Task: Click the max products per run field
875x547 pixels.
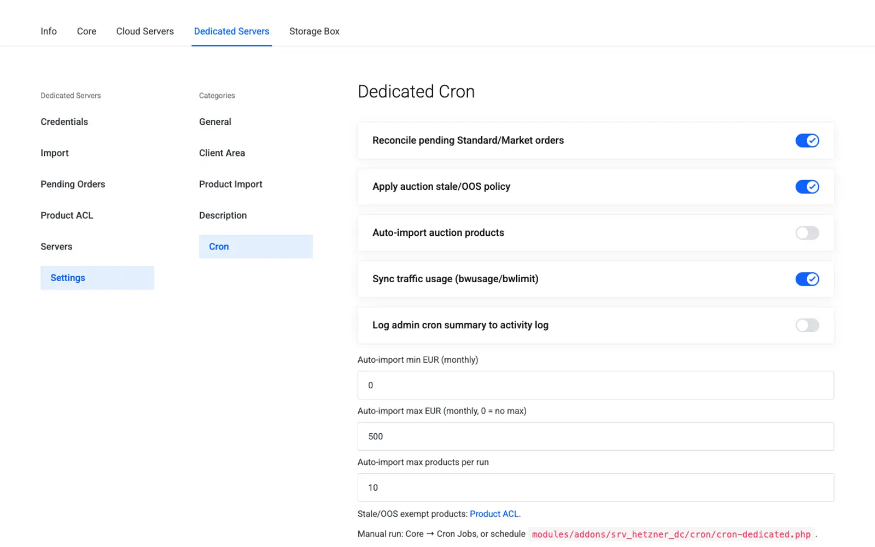Action: click(596, 487)
